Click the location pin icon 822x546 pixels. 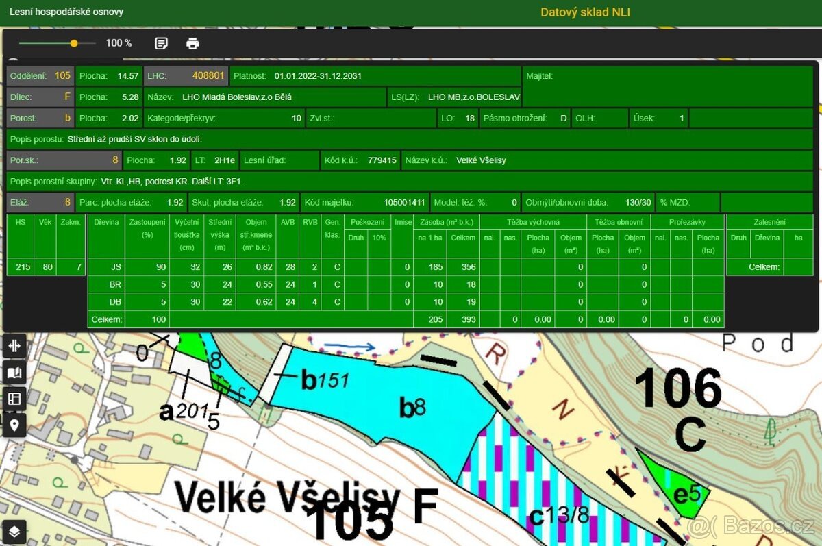(15, 425)
